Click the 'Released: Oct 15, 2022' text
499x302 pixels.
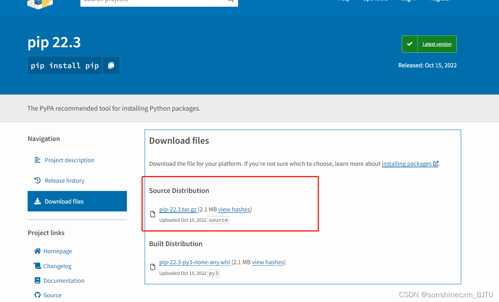coord(427,65)
